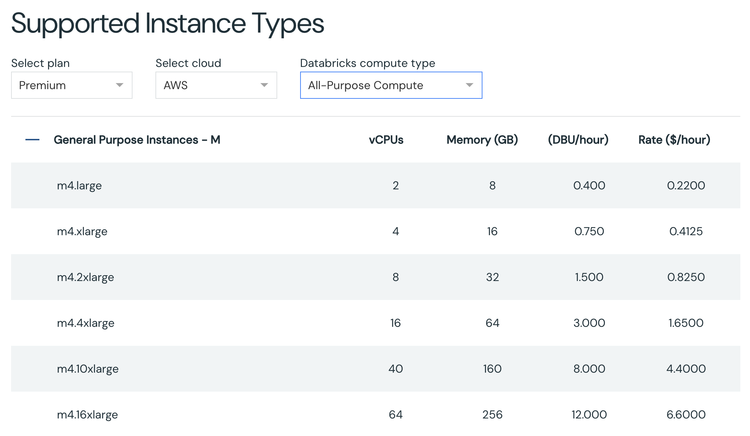
Task: Click the 4.4000 rate for m4.10xlarge
Action: [686, 369]
